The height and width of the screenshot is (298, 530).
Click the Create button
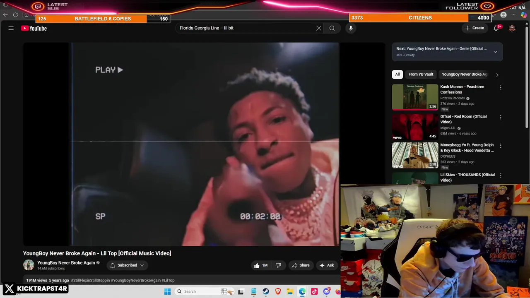tap(474, 28)
